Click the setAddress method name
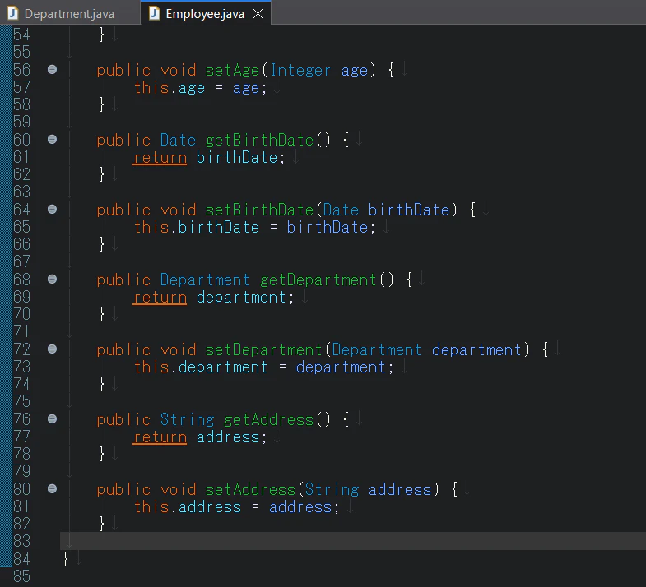 pos(250,490)
